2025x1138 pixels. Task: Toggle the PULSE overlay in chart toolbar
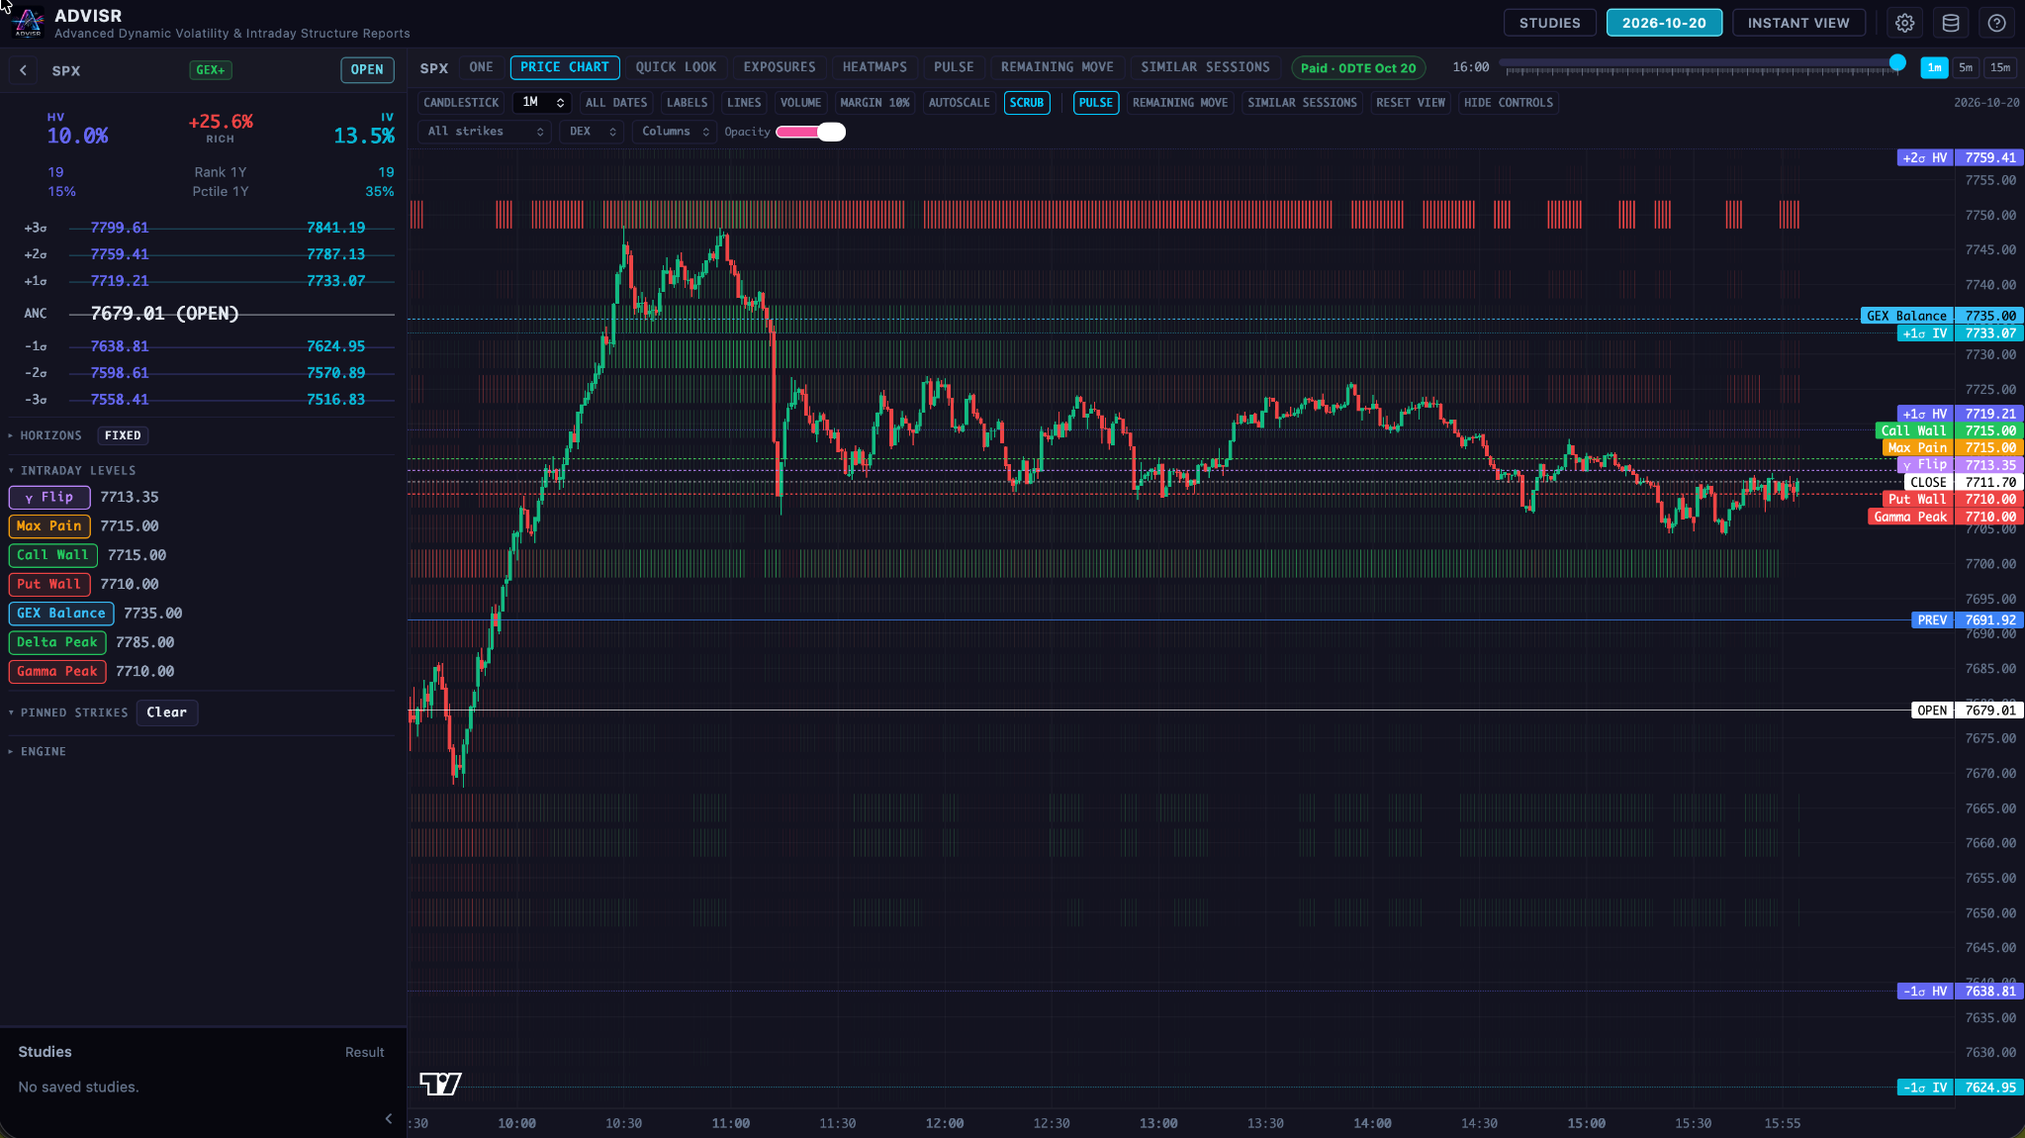pyautogui.click(x=1096, y=103)
